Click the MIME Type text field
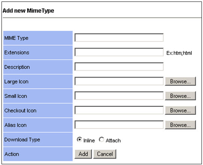This screenshot has height=165, width=203. click(x=119, y=37)
